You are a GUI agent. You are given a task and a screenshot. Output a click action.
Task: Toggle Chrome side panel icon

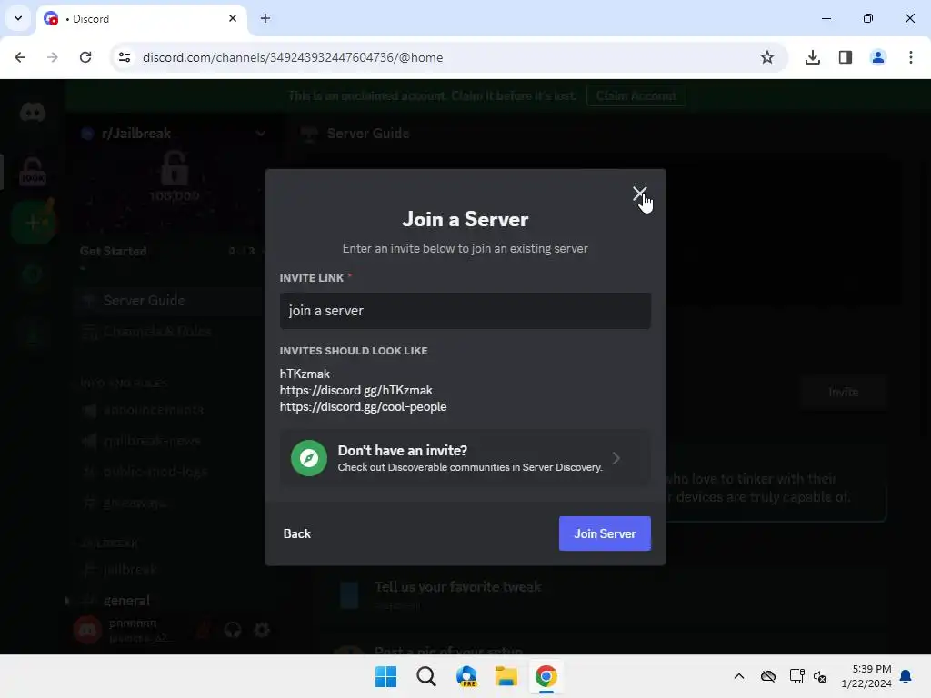(x=846, y=57)
